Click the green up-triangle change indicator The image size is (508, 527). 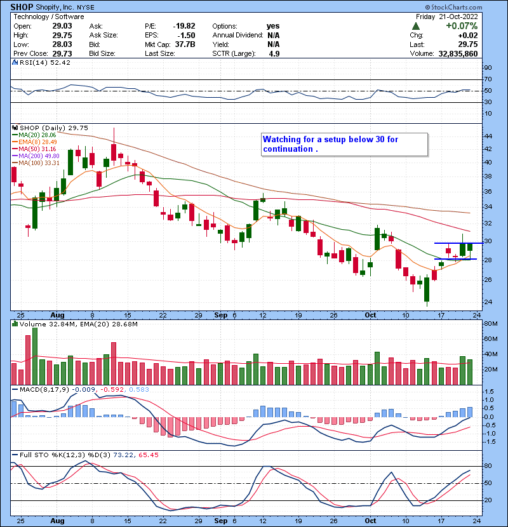tap(415, 26)
